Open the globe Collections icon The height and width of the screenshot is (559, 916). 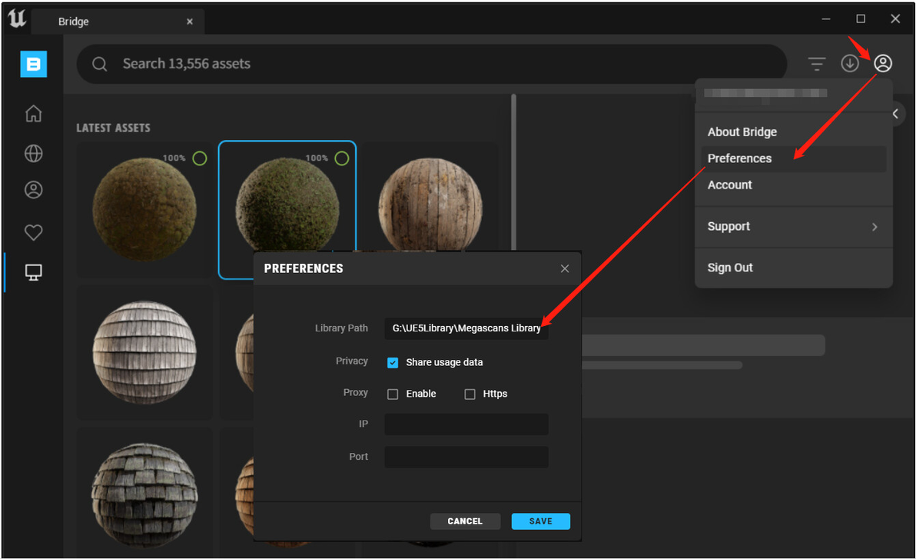pyautogui.click(x=33, y=153)
